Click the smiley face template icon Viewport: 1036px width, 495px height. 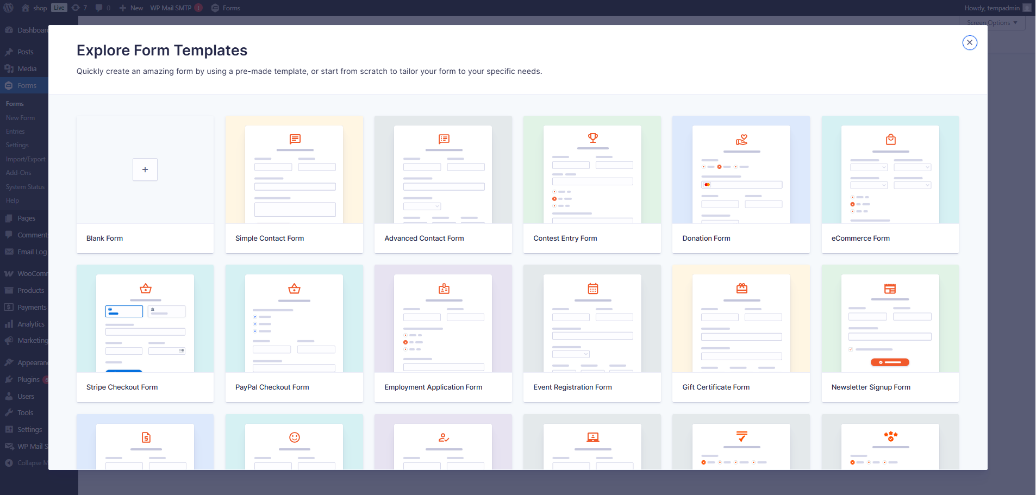295,437
